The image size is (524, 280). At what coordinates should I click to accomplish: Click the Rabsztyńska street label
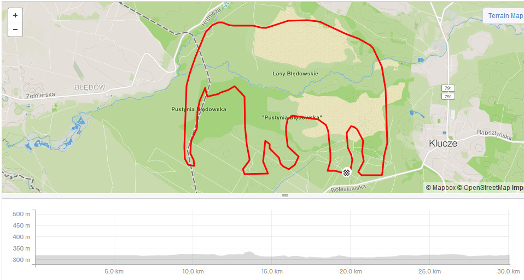click(494, 134)
